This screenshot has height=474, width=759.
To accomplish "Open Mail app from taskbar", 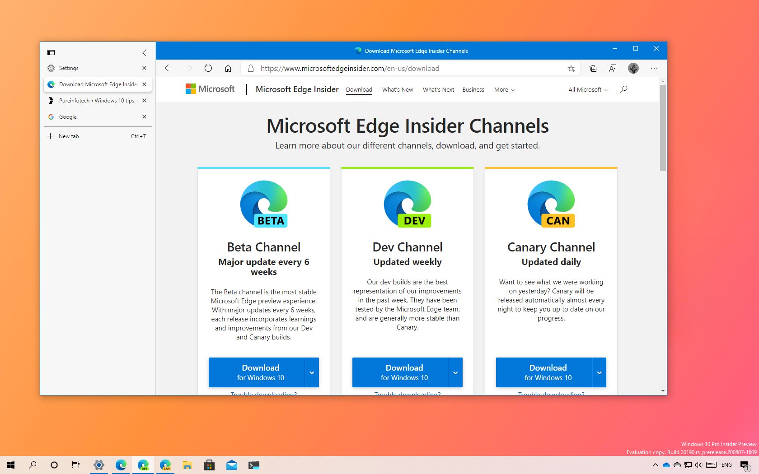I will point(232,465).
